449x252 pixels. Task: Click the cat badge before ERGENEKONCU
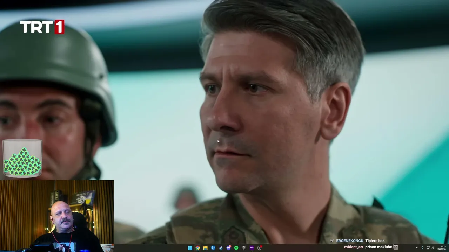click(x=332, y=241)
